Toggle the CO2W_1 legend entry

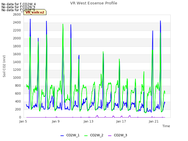70,135
